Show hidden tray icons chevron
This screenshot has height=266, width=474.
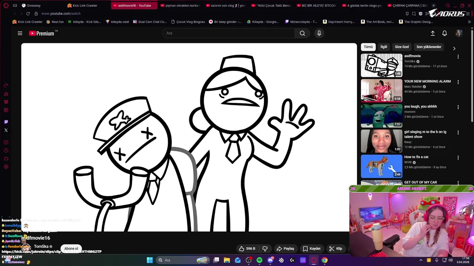click(x=421, y=260)
